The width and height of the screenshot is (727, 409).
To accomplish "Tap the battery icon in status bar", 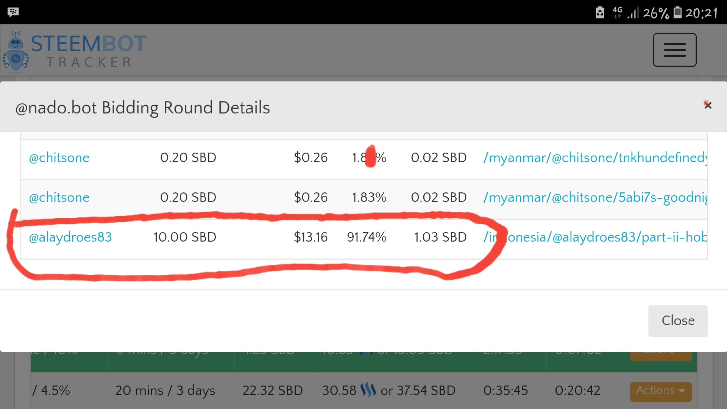I will pyautogui.click(x=677, y=12).
